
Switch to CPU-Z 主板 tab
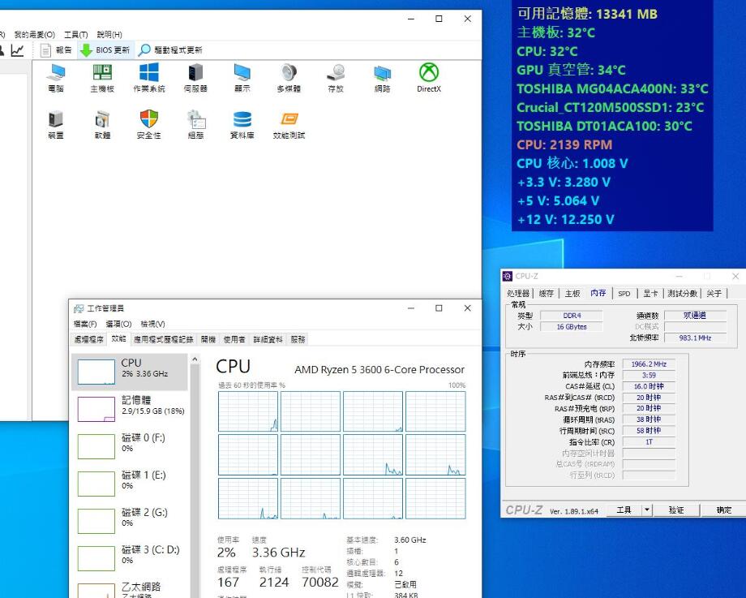tap(572, 293)
